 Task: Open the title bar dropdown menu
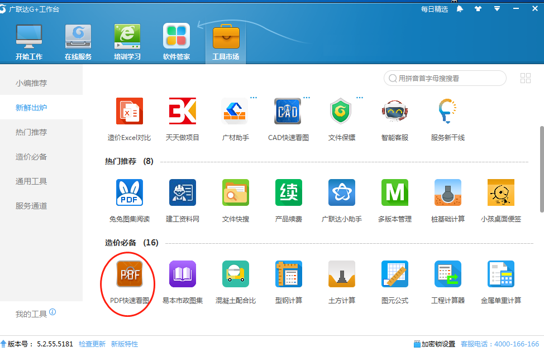pos(497,9)
